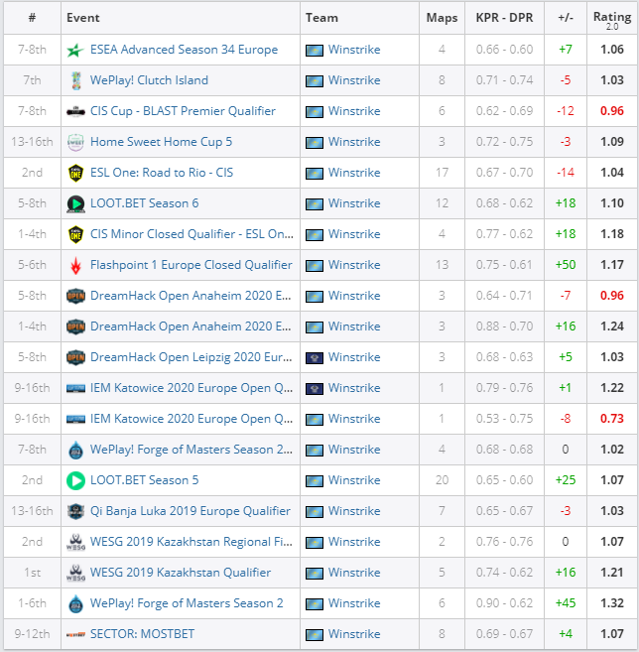Click the # placement column header

(32, 18)
